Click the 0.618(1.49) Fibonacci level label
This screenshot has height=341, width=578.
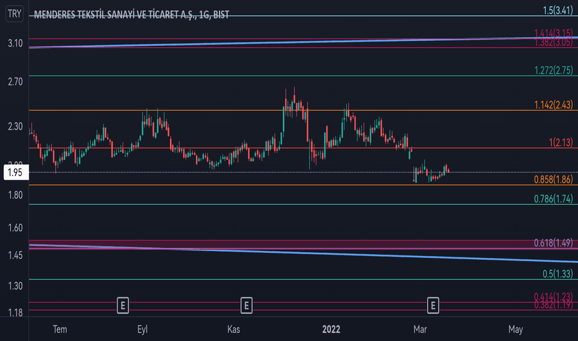553,242
